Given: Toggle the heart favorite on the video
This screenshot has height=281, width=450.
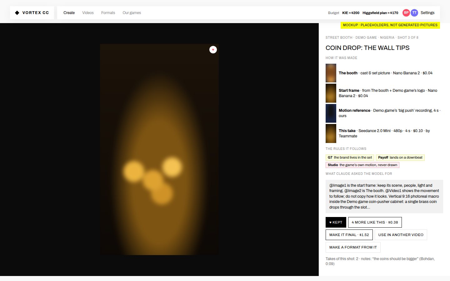Looking at the screenshot, I should point(213,50).
